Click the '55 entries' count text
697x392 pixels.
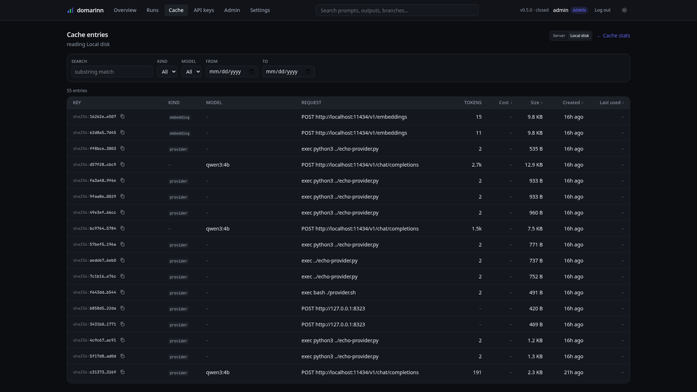click(77, 91)
